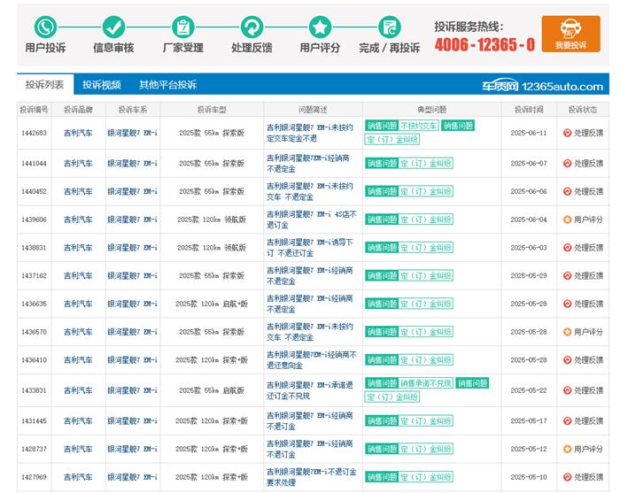Click the 处理反馈 status icon for complaint 1441044
The width and height of the screenshot is (620, 493).
pyautogui.click(x=567, y=163)
